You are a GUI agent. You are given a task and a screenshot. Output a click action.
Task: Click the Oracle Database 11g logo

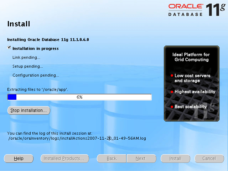[197, 10]
